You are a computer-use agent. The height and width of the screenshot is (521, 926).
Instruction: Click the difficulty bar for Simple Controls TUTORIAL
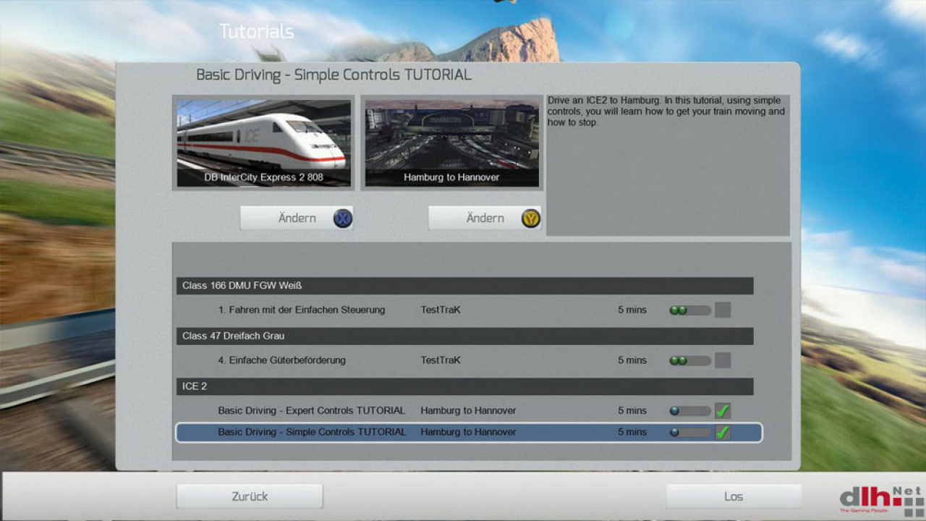[x=690, y=433]
